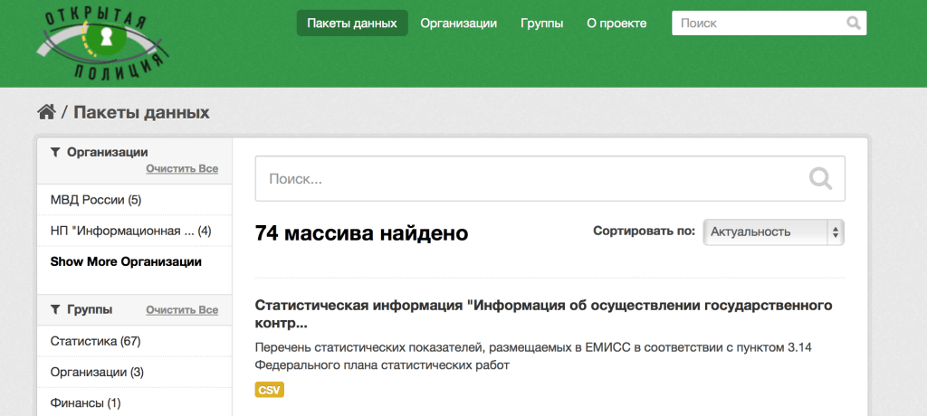Image resolution: width=927 pixels, height=416 pixels.
Task: Filter by Статистика group
Action: pyautogui.click(x=96, y=341)
